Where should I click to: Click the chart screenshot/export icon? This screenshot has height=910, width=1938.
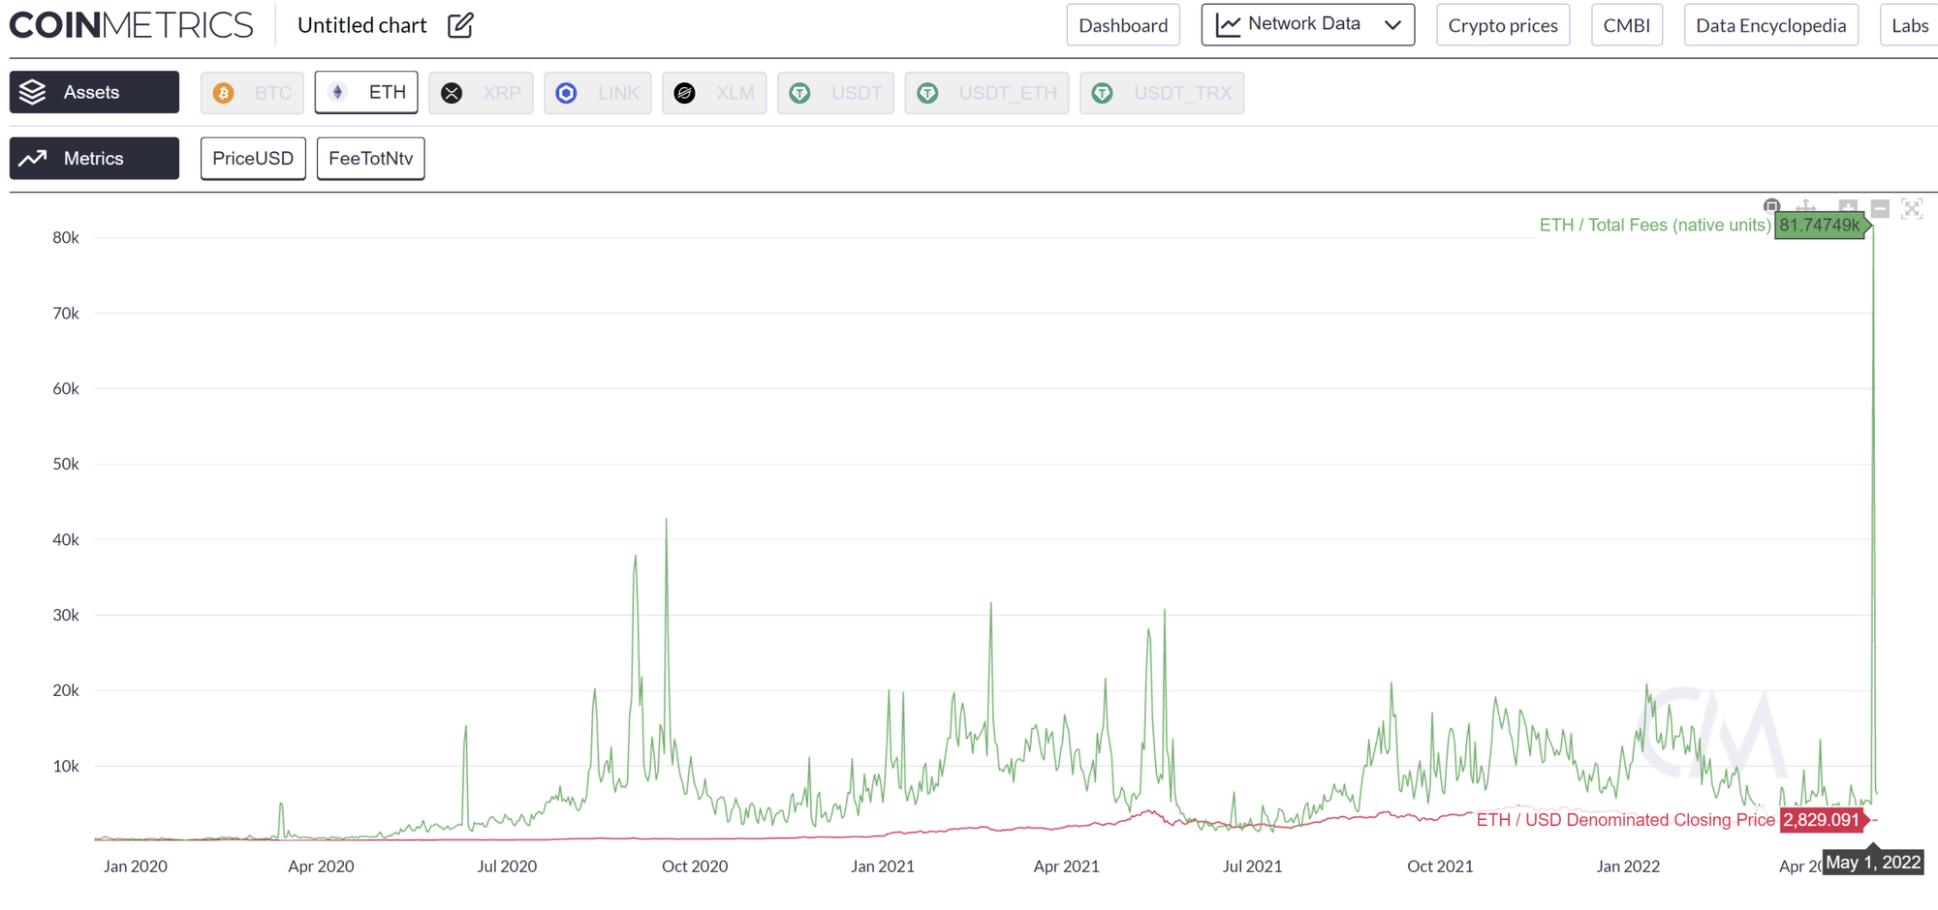coord(1771,206)
